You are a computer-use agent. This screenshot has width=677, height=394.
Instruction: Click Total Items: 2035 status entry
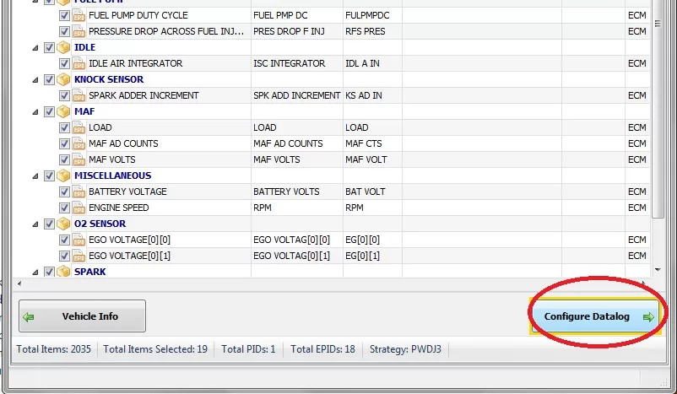tap(53, 349)
